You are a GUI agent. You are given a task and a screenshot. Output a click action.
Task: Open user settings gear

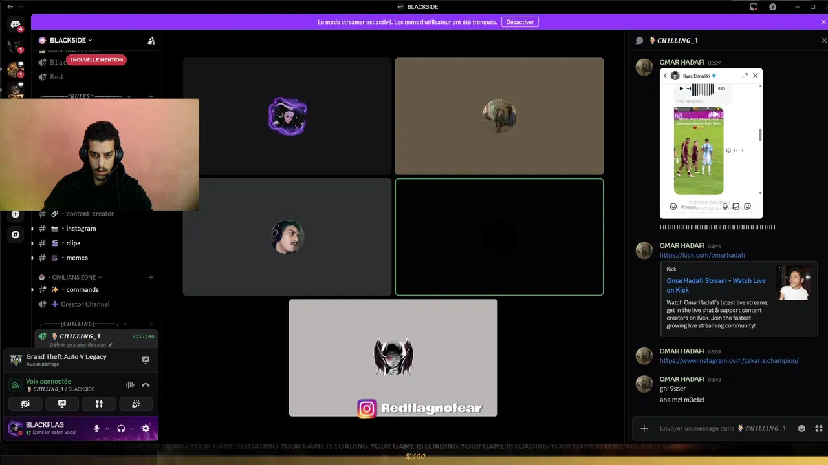coord(146,428)
